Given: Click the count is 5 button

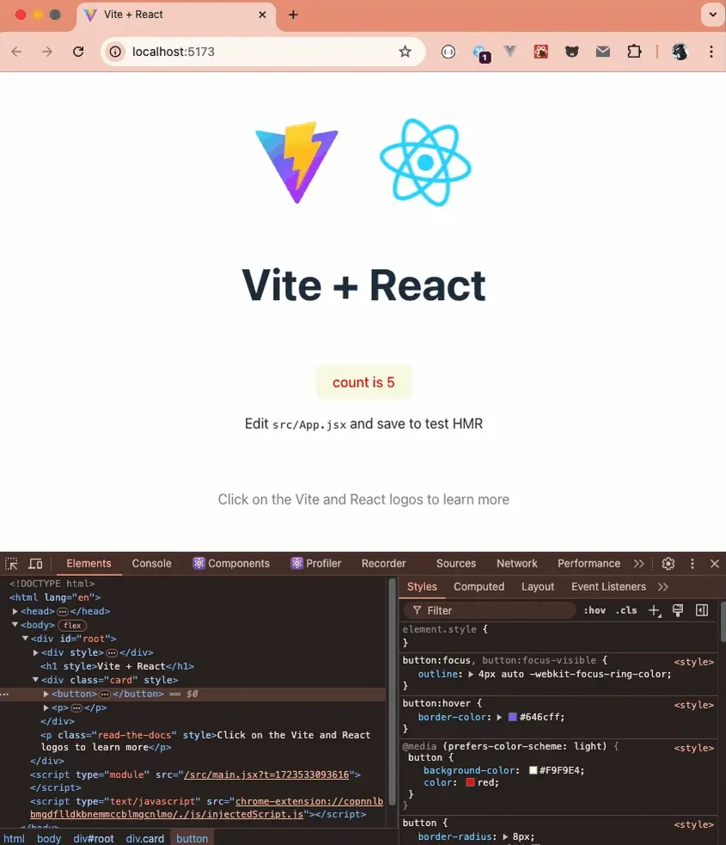Looking at the screenshot, I should 363,382.
